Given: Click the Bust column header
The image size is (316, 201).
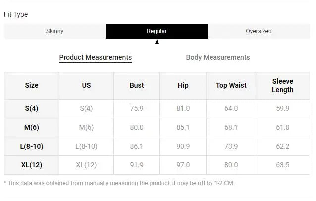Looking at the screenshot, I should tap(137, 85).
